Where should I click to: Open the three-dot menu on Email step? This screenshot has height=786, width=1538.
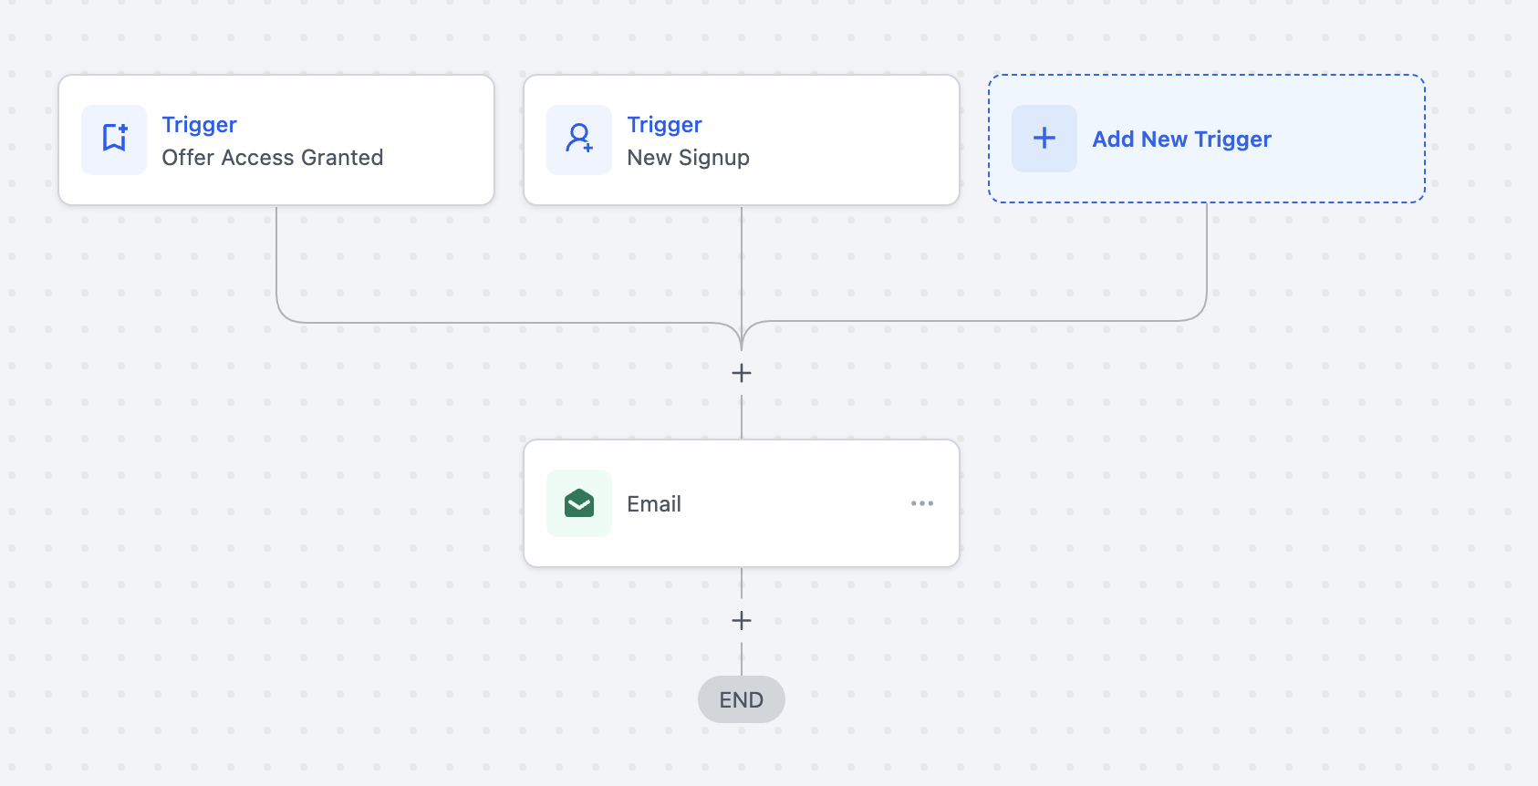point(922,503)
